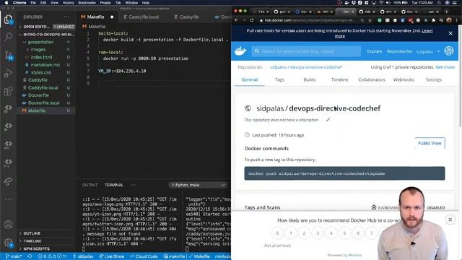
Task: Open Dockerfile.local in the explorer
Action: (43, 103)
